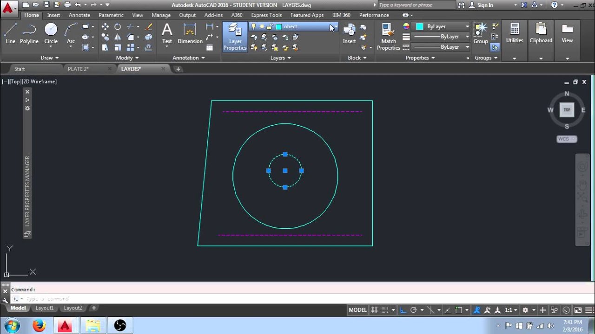Click the Rotate tool icon
This screenshot has width=595, height=334.
[118, 26]
